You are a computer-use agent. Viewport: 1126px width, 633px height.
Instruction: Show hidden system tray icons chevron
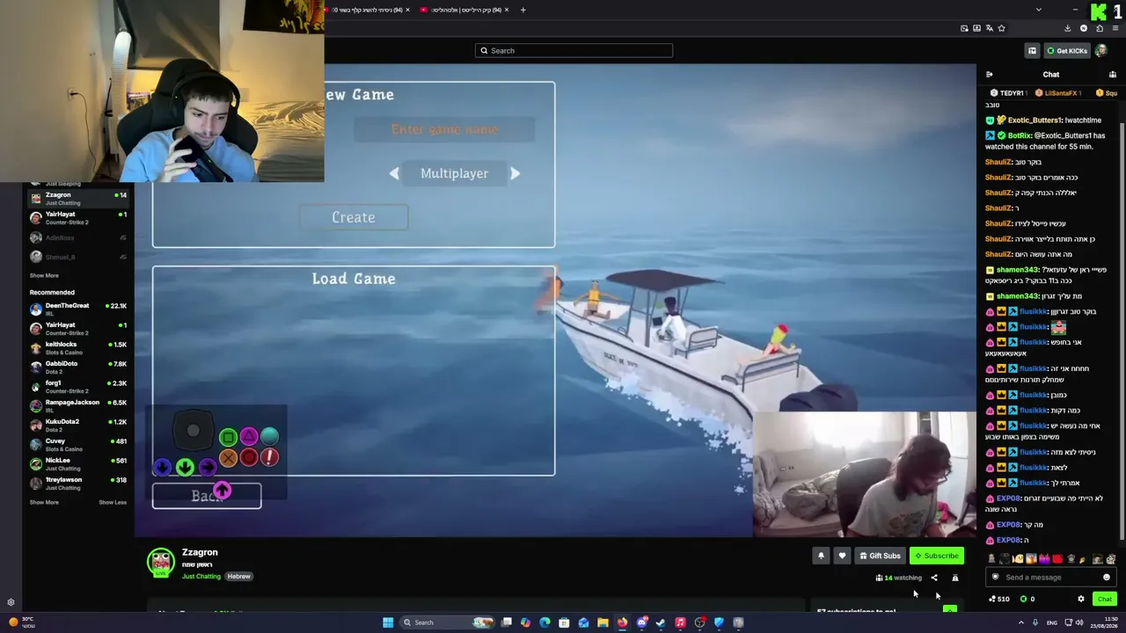pyautogui.click(x=1021, y=622)
